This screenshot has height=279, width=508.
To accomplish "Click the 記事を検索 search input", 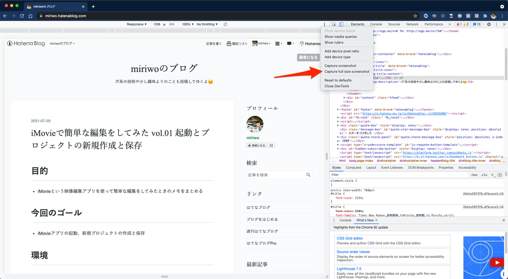I will point(276,175).
